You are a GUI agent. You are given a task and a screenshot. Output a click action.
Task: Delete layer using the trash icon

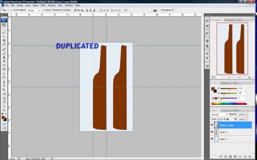click(250, 157)
